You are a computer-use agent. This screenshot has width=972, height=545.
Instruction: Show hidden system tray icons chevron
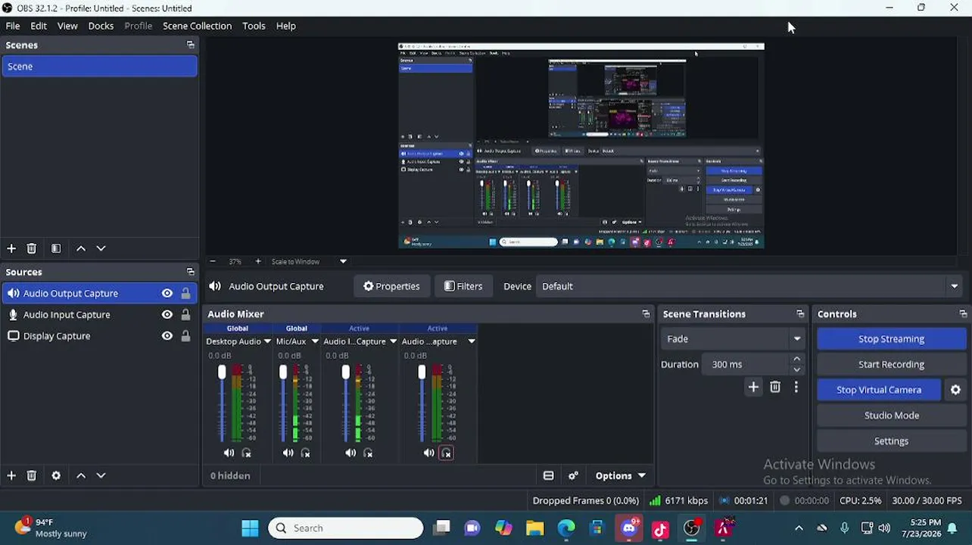(x=799, y=528)
